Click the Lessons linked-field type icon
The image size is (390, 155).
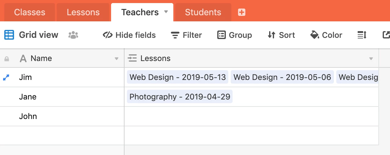pyautogui.click(x=132, y=58)
